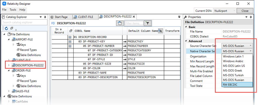258x105 pixels.
Task: Collapse the 05 DF-PRODUCT-NUMBER group
Action: pos(70,46)
